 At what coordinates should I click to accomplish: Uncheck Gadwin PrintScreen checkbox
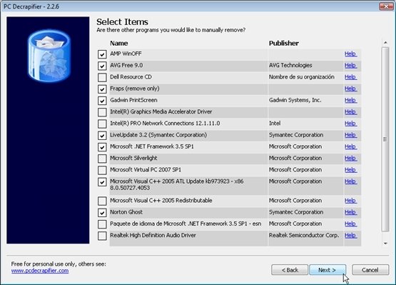click(x=102, y=101)
